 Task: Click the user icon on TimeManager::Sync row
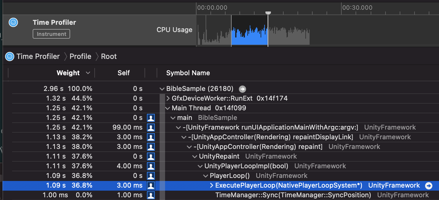151,195
